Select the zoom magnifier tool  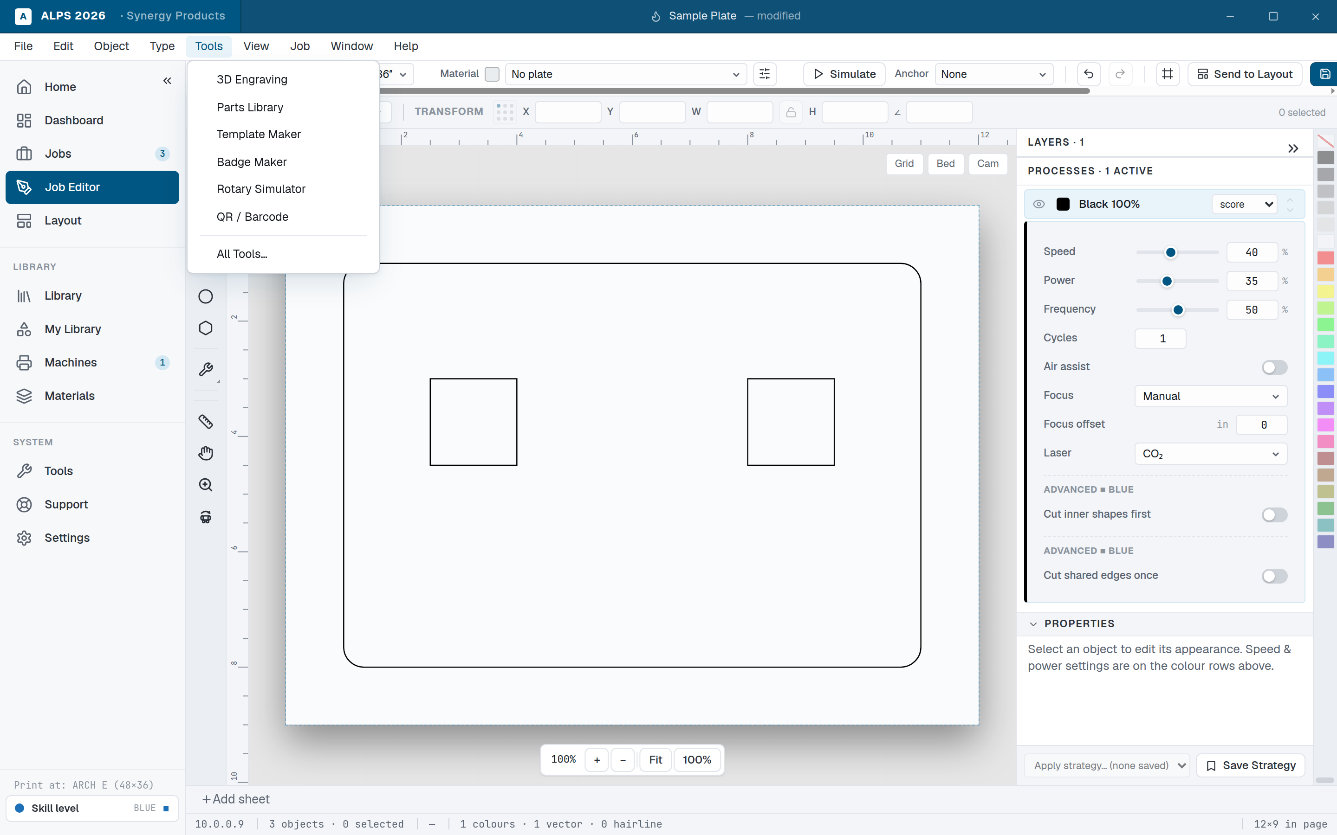click(x=206, y=484)
